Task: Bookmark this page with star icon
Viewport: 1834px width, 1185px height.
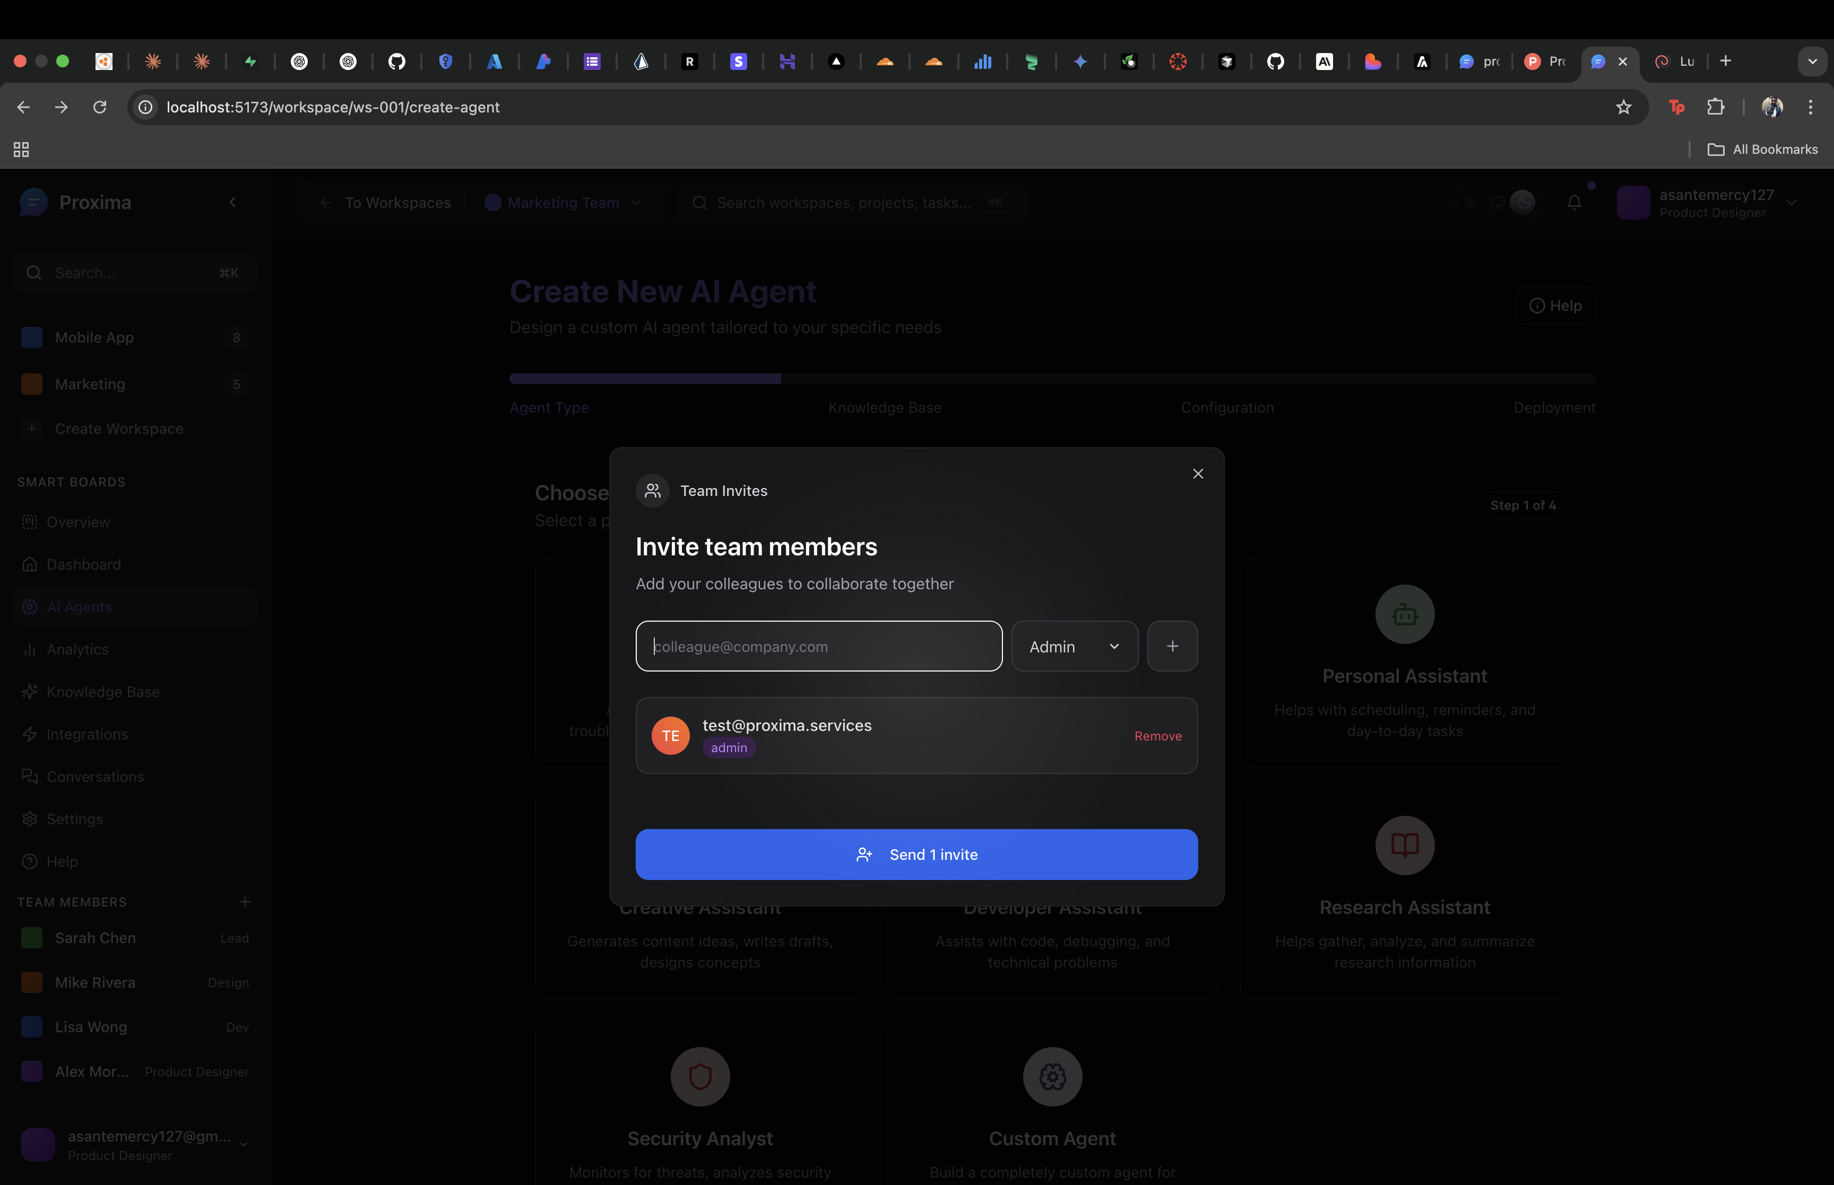Action: point(1623,107)
